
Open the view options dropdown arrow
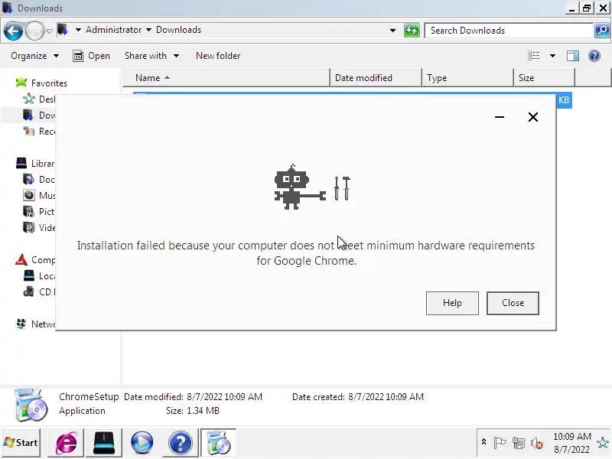[x=552, y=56]
